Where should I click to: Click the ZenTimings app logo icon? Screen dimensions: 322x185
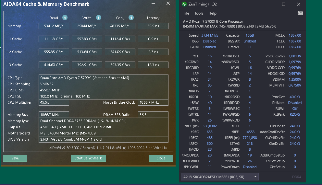pyautogui.click(x=184, y=4)
